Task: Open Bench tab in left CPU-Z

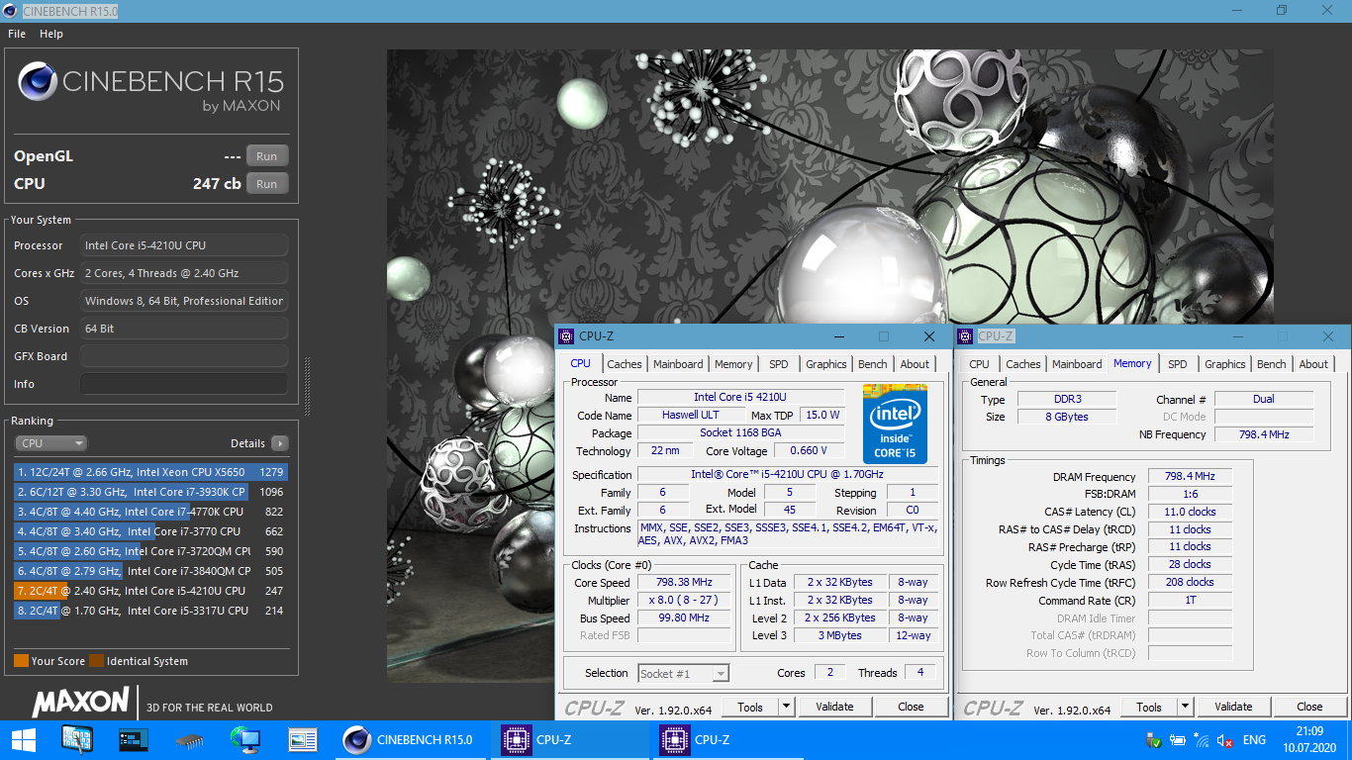Action: [x=873, y=364]
